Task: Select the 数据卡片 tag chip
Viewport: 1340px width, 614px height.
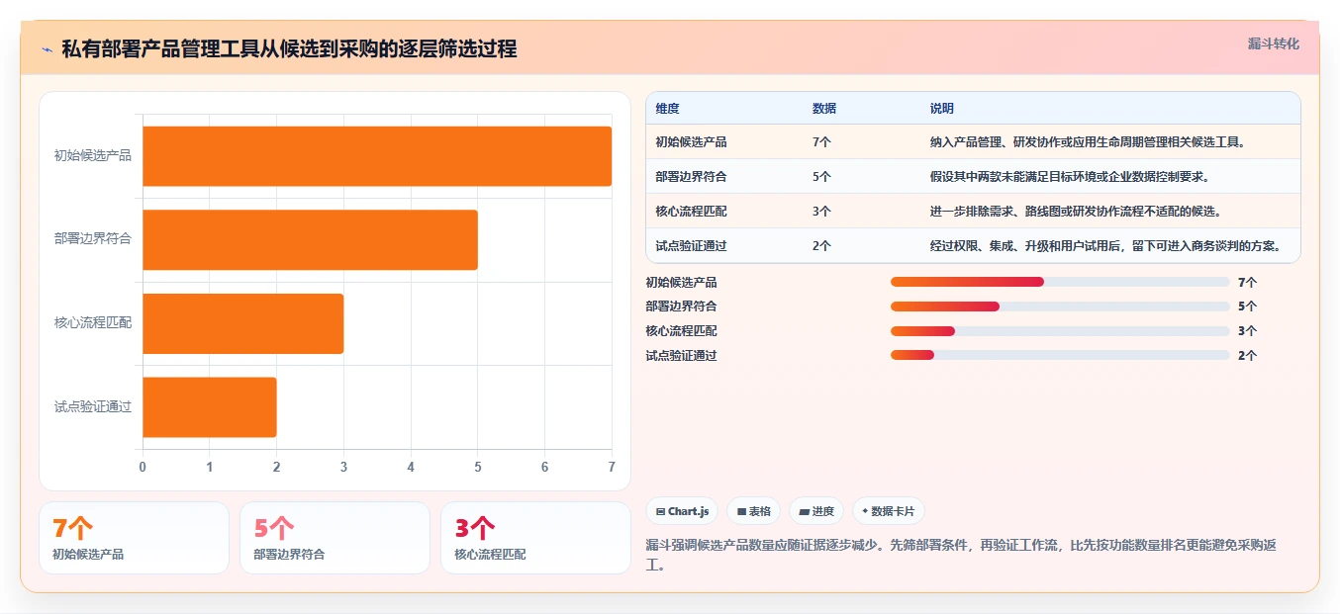Action: 889,511
